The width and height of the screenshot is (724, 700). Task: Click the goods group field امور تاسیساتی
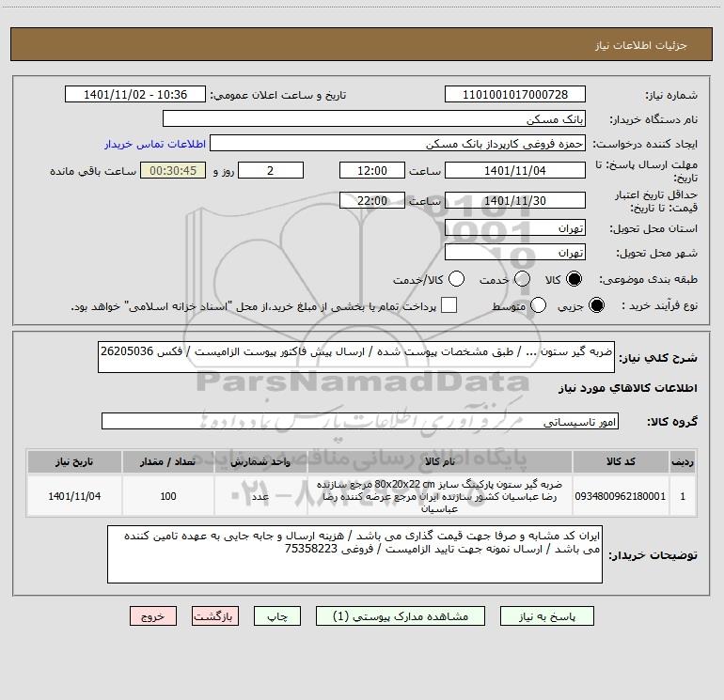point(360,421)
